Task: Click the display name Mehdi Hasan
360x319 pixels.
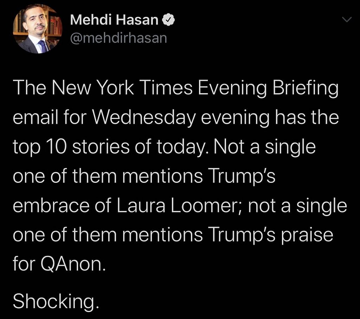Action: pos(114,21)
